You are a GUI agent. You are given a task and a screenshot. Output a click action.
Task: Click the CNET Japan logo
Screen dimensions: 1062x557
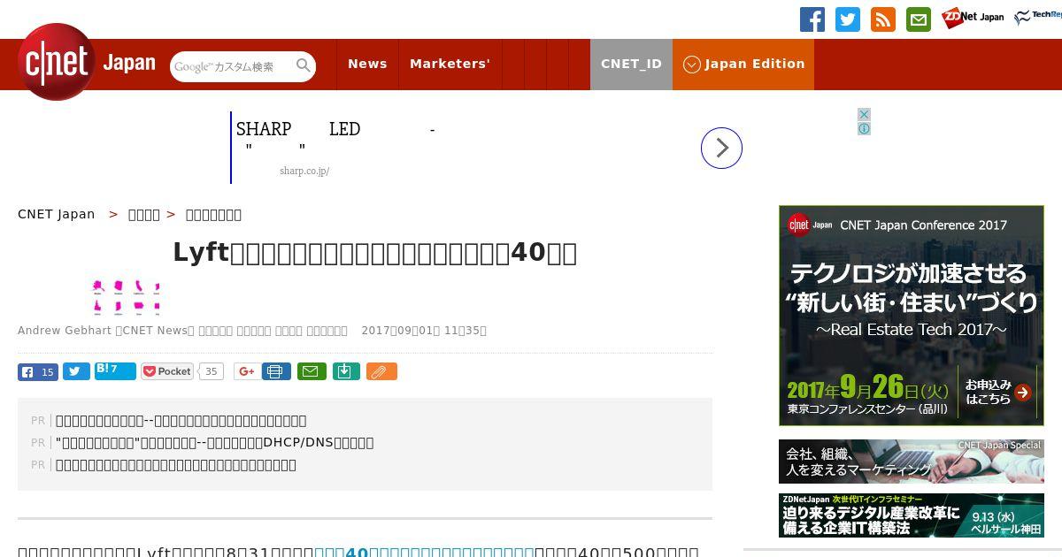[87, 63]
